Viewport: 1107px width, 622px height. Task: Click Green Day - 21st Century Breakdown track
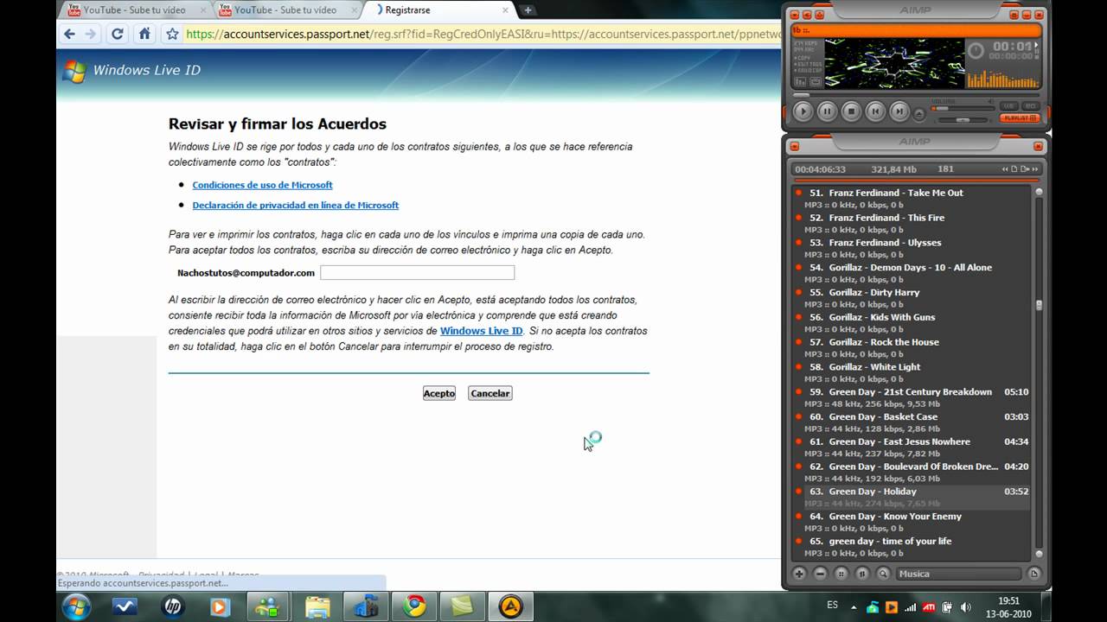[x=912, y=397]
